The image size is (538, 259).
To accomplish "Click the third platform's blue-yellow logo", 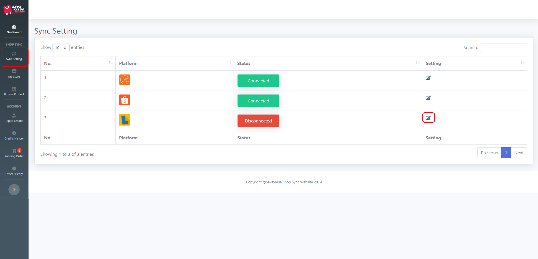I will [124, 120].
